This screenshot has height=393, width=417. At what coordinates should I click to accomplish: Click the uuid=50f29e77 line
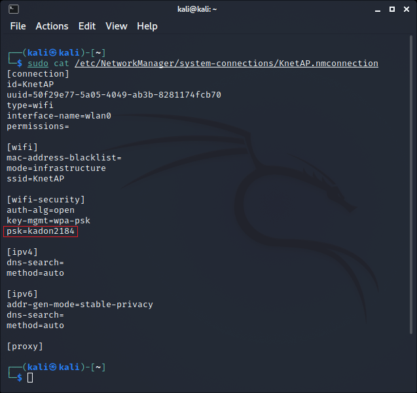(114, 95)
